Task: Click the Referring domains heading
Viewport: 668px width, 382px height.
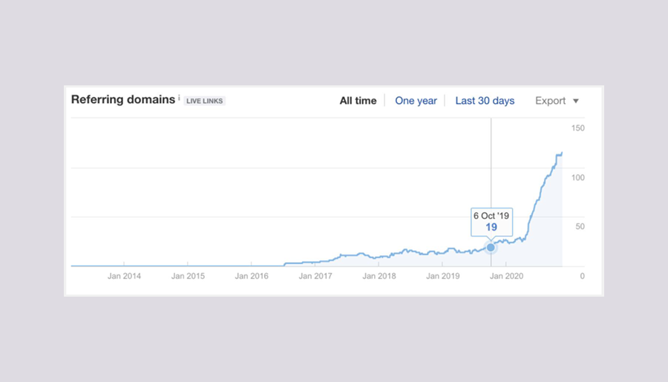Action: point(123,99)
